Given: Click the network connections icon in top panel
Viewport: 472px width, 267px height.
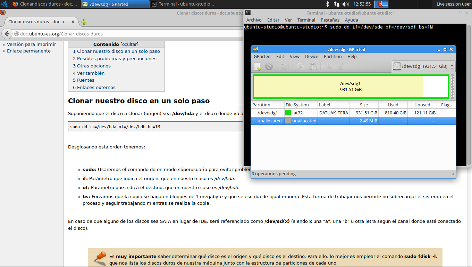Looking at the screenshot, I should [336, 4].
